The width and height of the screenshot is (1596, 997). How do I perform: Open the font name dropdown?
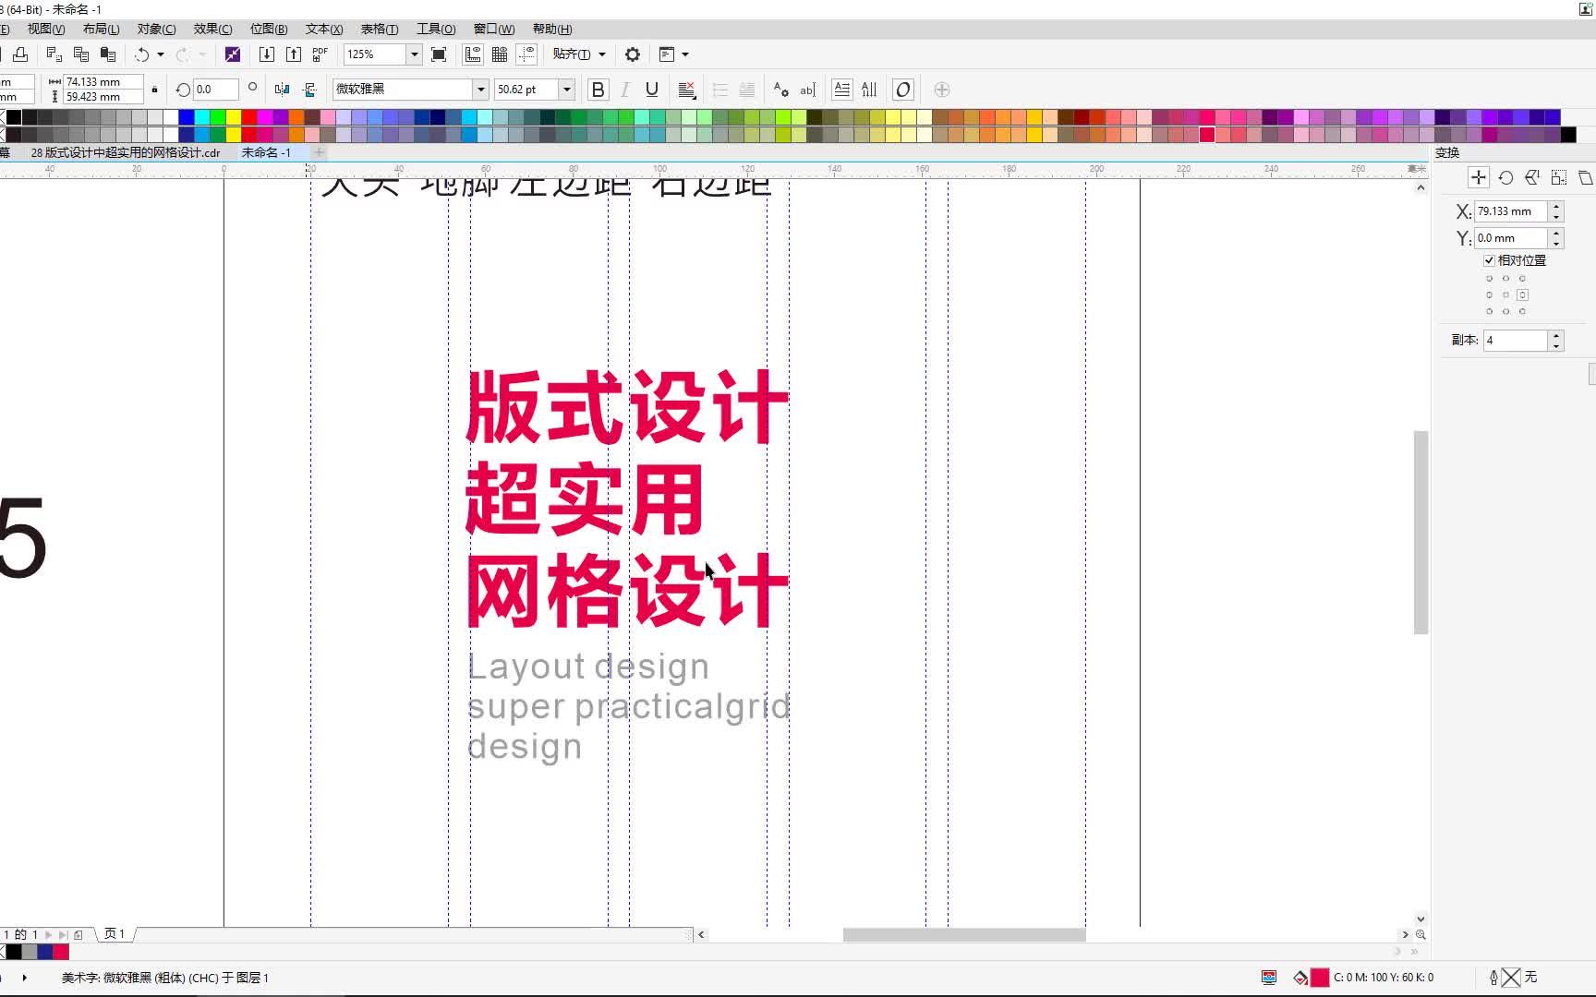(480, 90)
